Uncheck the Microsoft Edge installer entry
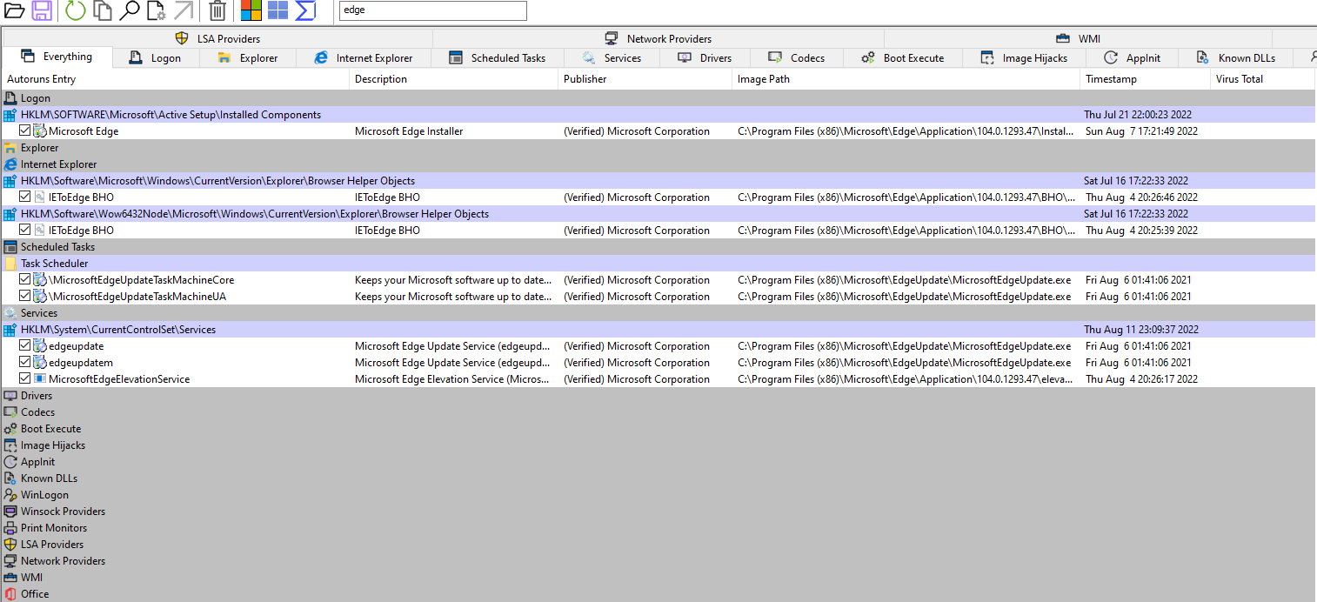Screen dimensions: 1317x602 tap(24, 131)
